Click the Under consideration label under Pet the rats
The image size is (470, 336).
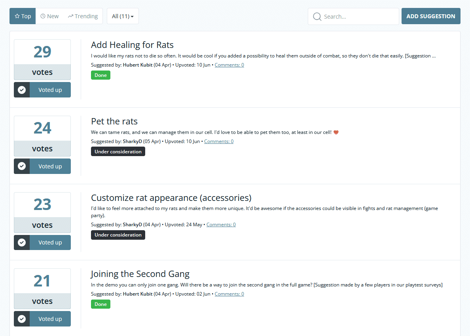[x=118, y=152]
